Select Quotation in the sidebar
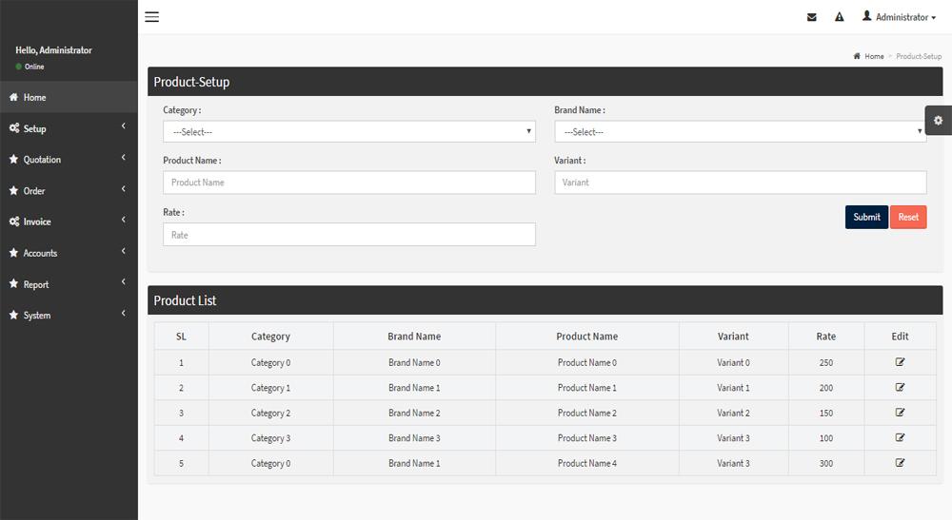This screenshot has height=520, width=952. click(69, 160)
